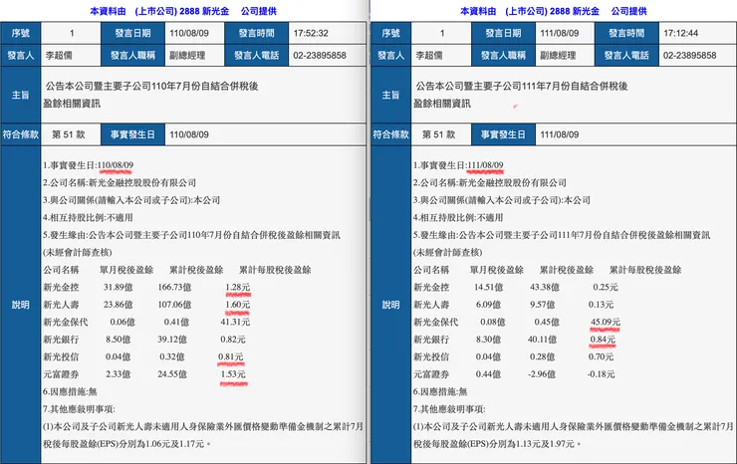
Task: Click the 累計每股稅後盈餘 column header in right table
Action: 645,270
